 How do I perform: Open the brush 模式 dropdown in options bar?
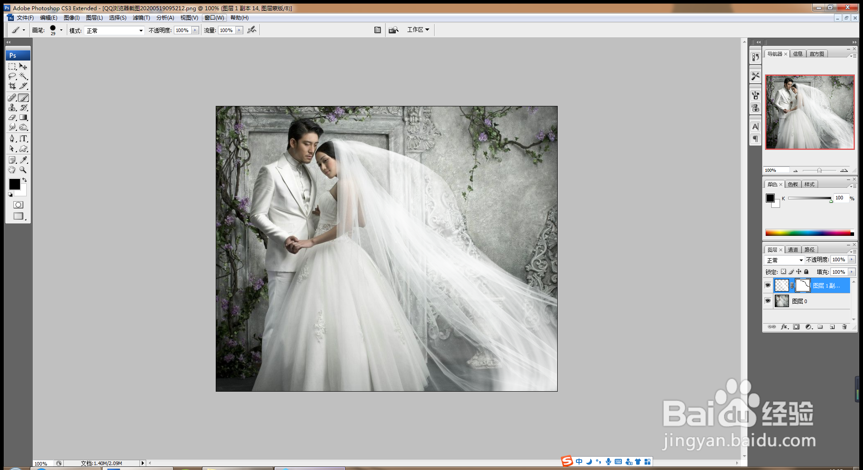[x=115, y=30]
